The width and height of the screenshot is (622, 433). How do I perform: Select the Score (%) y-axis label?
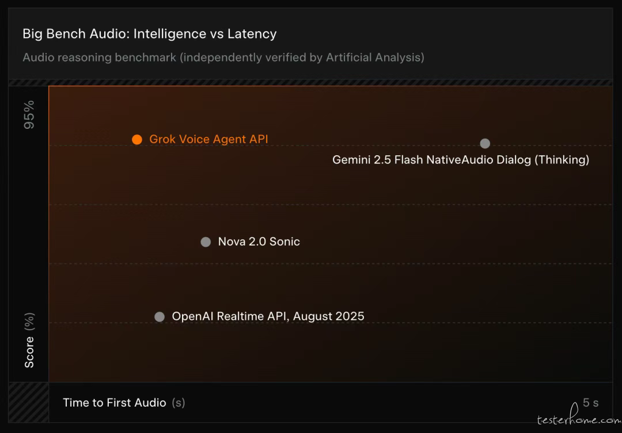coord(29,340)
